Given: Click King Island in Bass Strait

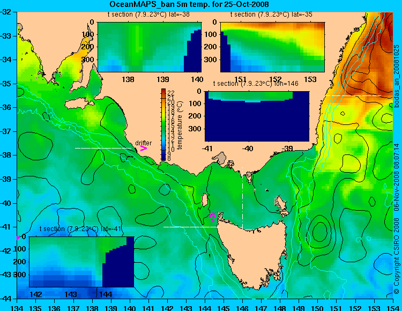Looking at the screenshot, I should [x=205, y=201].
